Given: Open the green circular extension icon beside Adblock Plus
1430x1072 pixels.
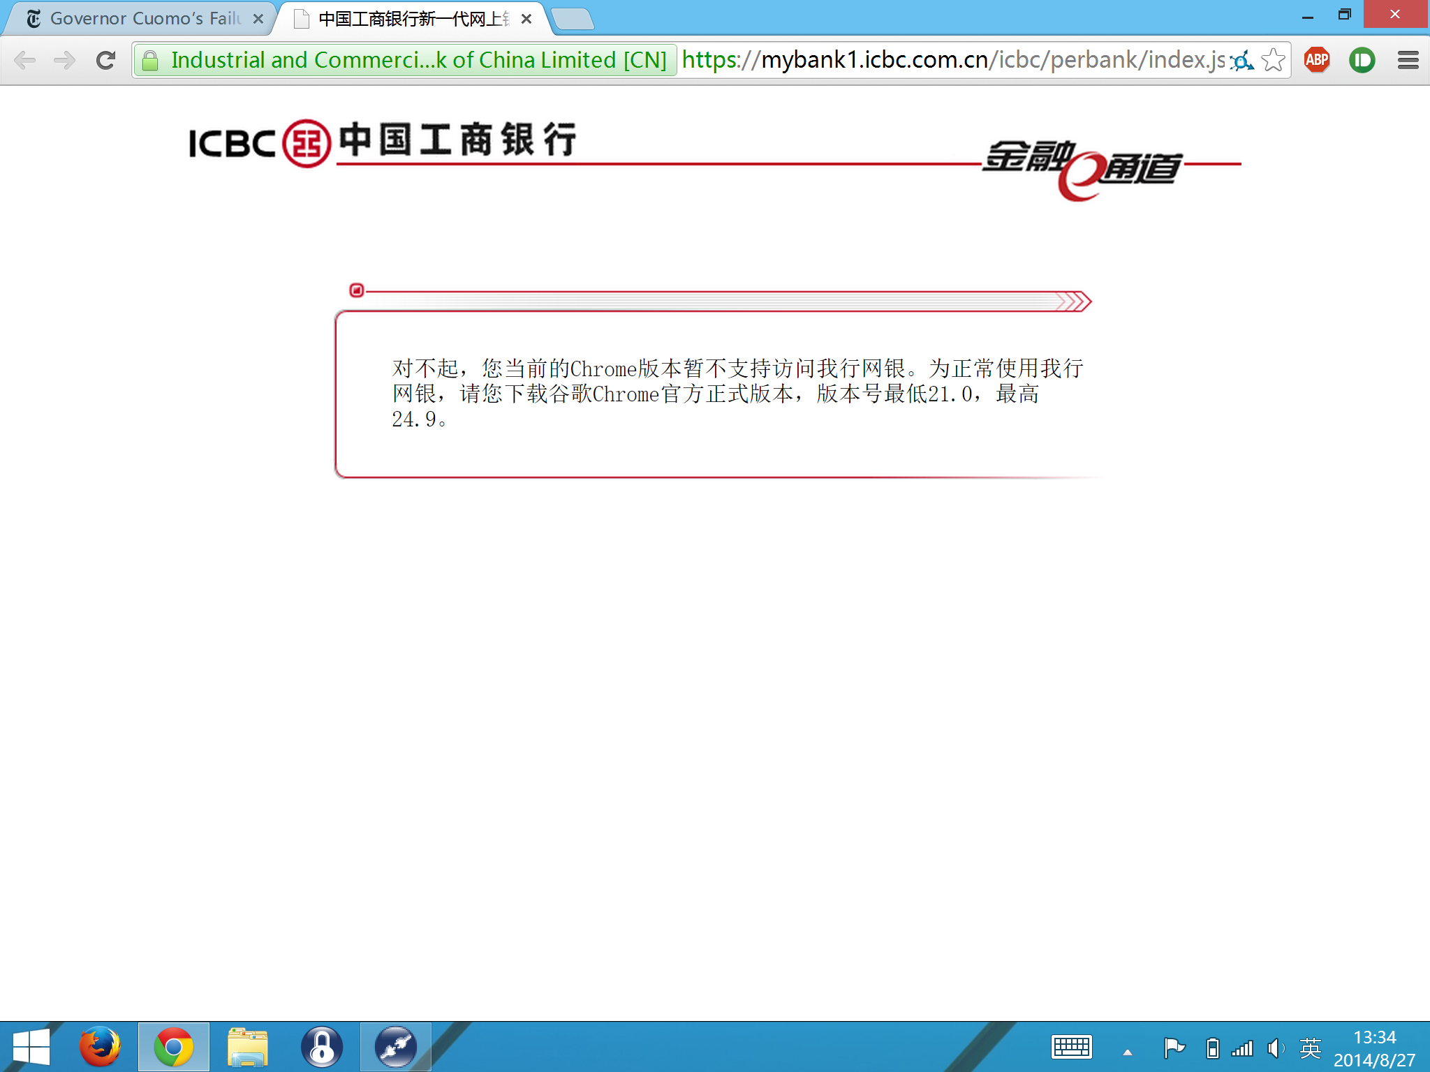Looking at the screenshot, I should [1362, 61].
